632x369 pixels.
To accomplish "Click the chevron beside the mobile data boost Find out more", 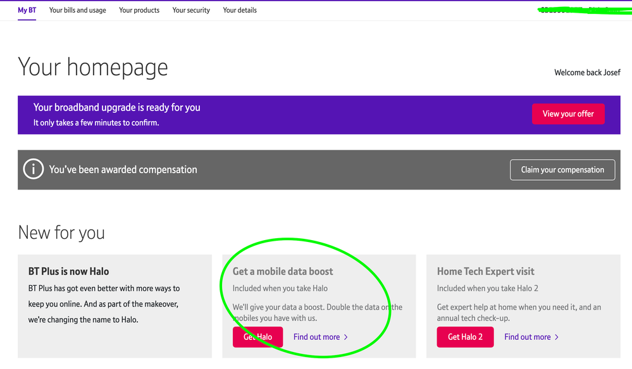I will point(346,337).
